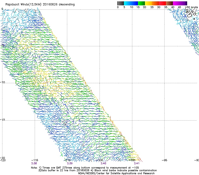199x175 pixels.
Task: Click the NOAA/NESDIS Center for Satellite Applications credit line
Action: [x=116, y=173]
